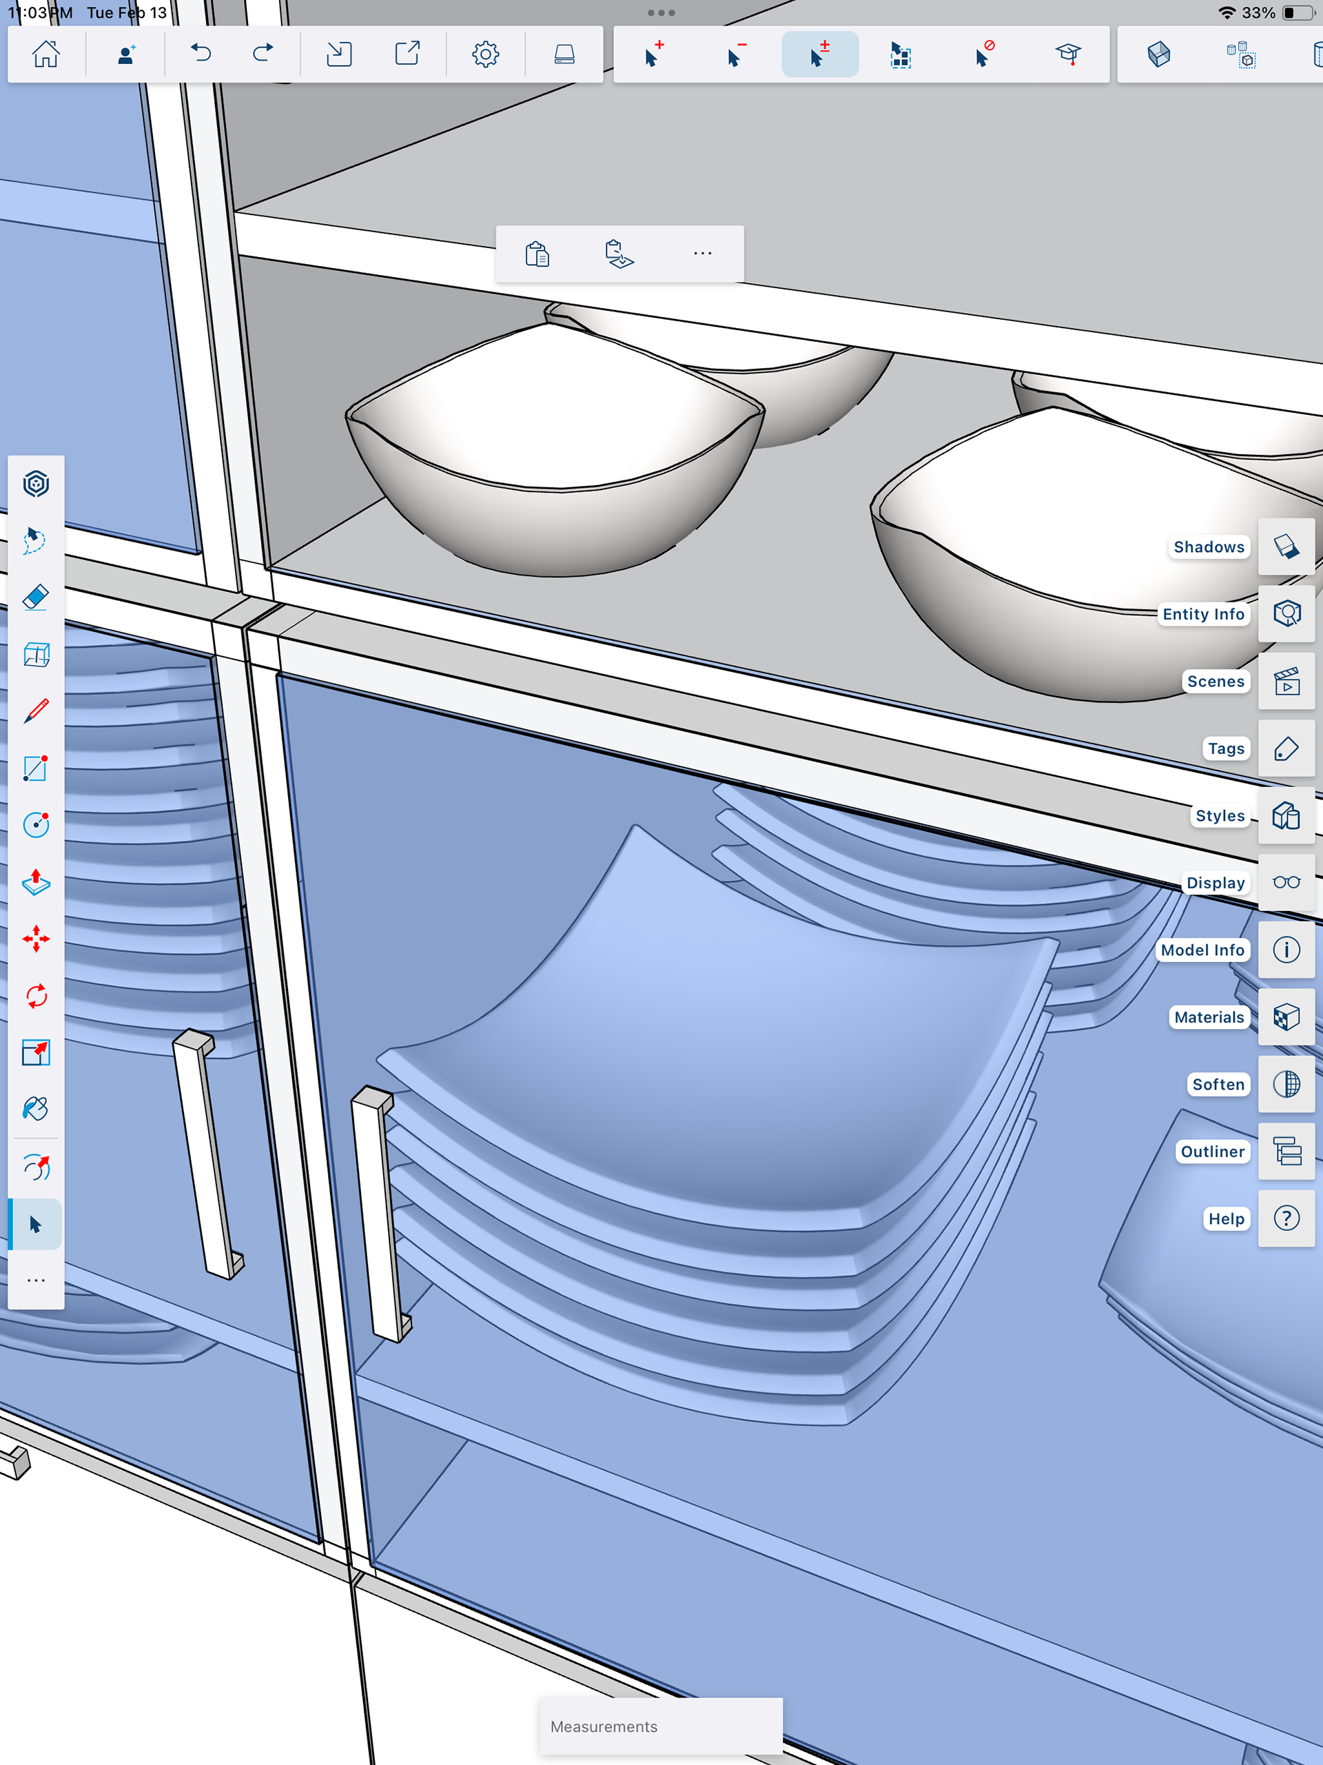Open app settings gear
The image size is (1323, 1765).
click(485, 54)
